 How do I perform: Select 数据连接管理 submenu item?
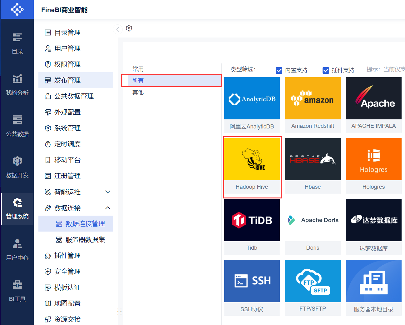76,224
